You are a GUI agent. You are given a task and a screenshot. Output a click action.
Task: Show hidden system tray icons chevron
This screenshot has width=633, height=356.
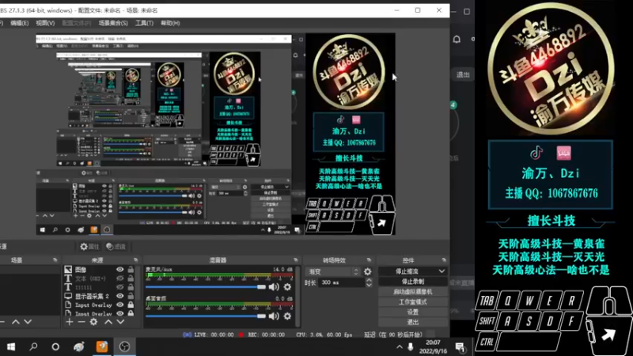point(400,347)
